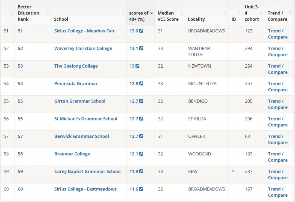
Task: Sort table by Better Education Rank
Action: (x=48, y=13)
